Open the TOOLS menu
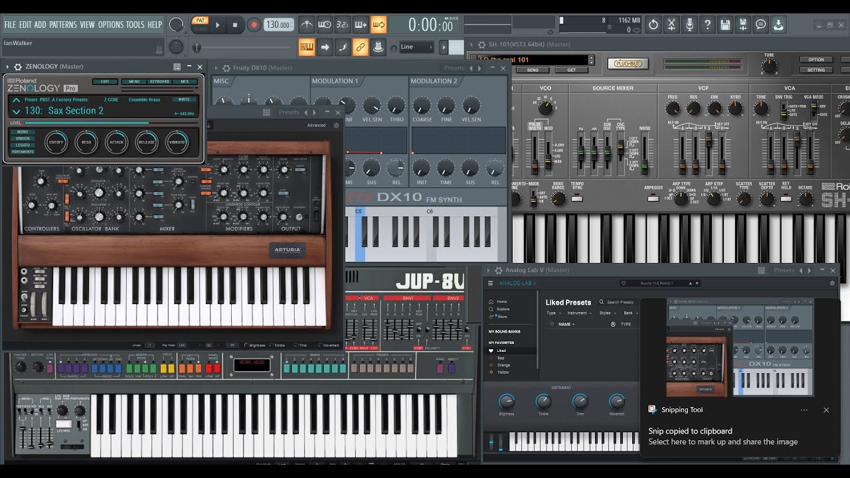This screenshot has height=478, width=850. 135,25
